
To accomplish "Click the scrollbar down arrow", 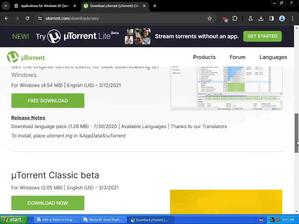I will point(296,211).
